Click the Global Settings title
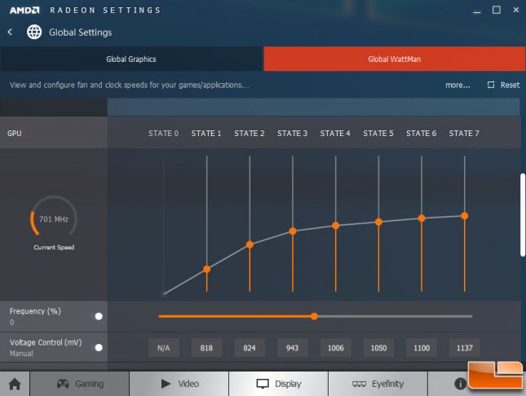This screenshot has width=526, height=396. click(81, 33)
